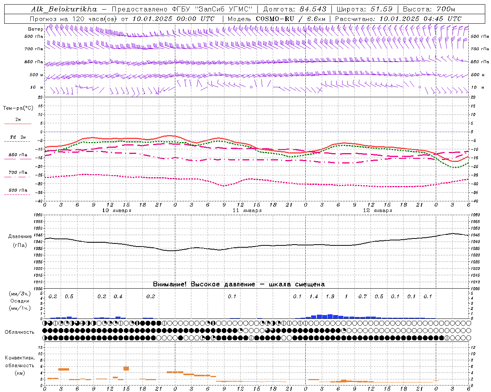Click the 700 гПа temperature legend entry
This screenshot has height=392, width=491.
click(x=18, y=173)
